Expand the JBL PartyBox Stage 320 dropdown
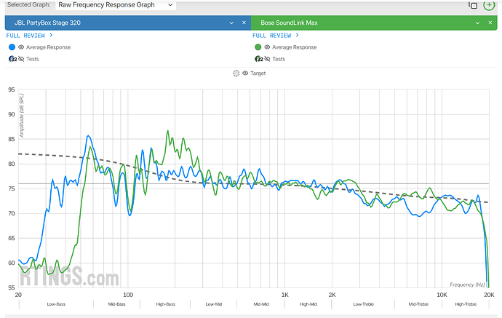Screen dimensions: 502x318 [231, 23]
